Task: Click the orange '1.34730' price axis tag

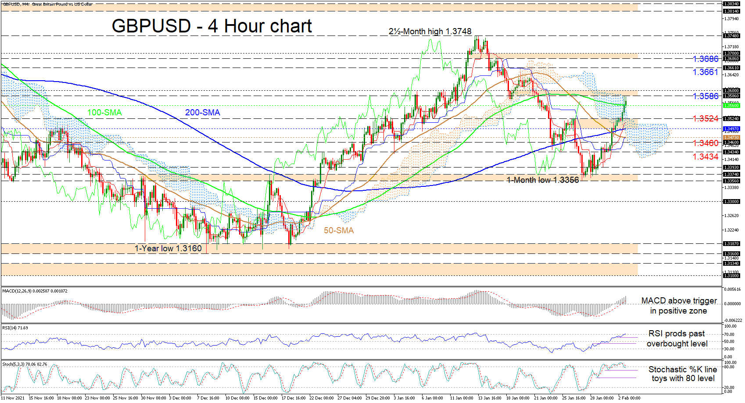Action: 731,137
